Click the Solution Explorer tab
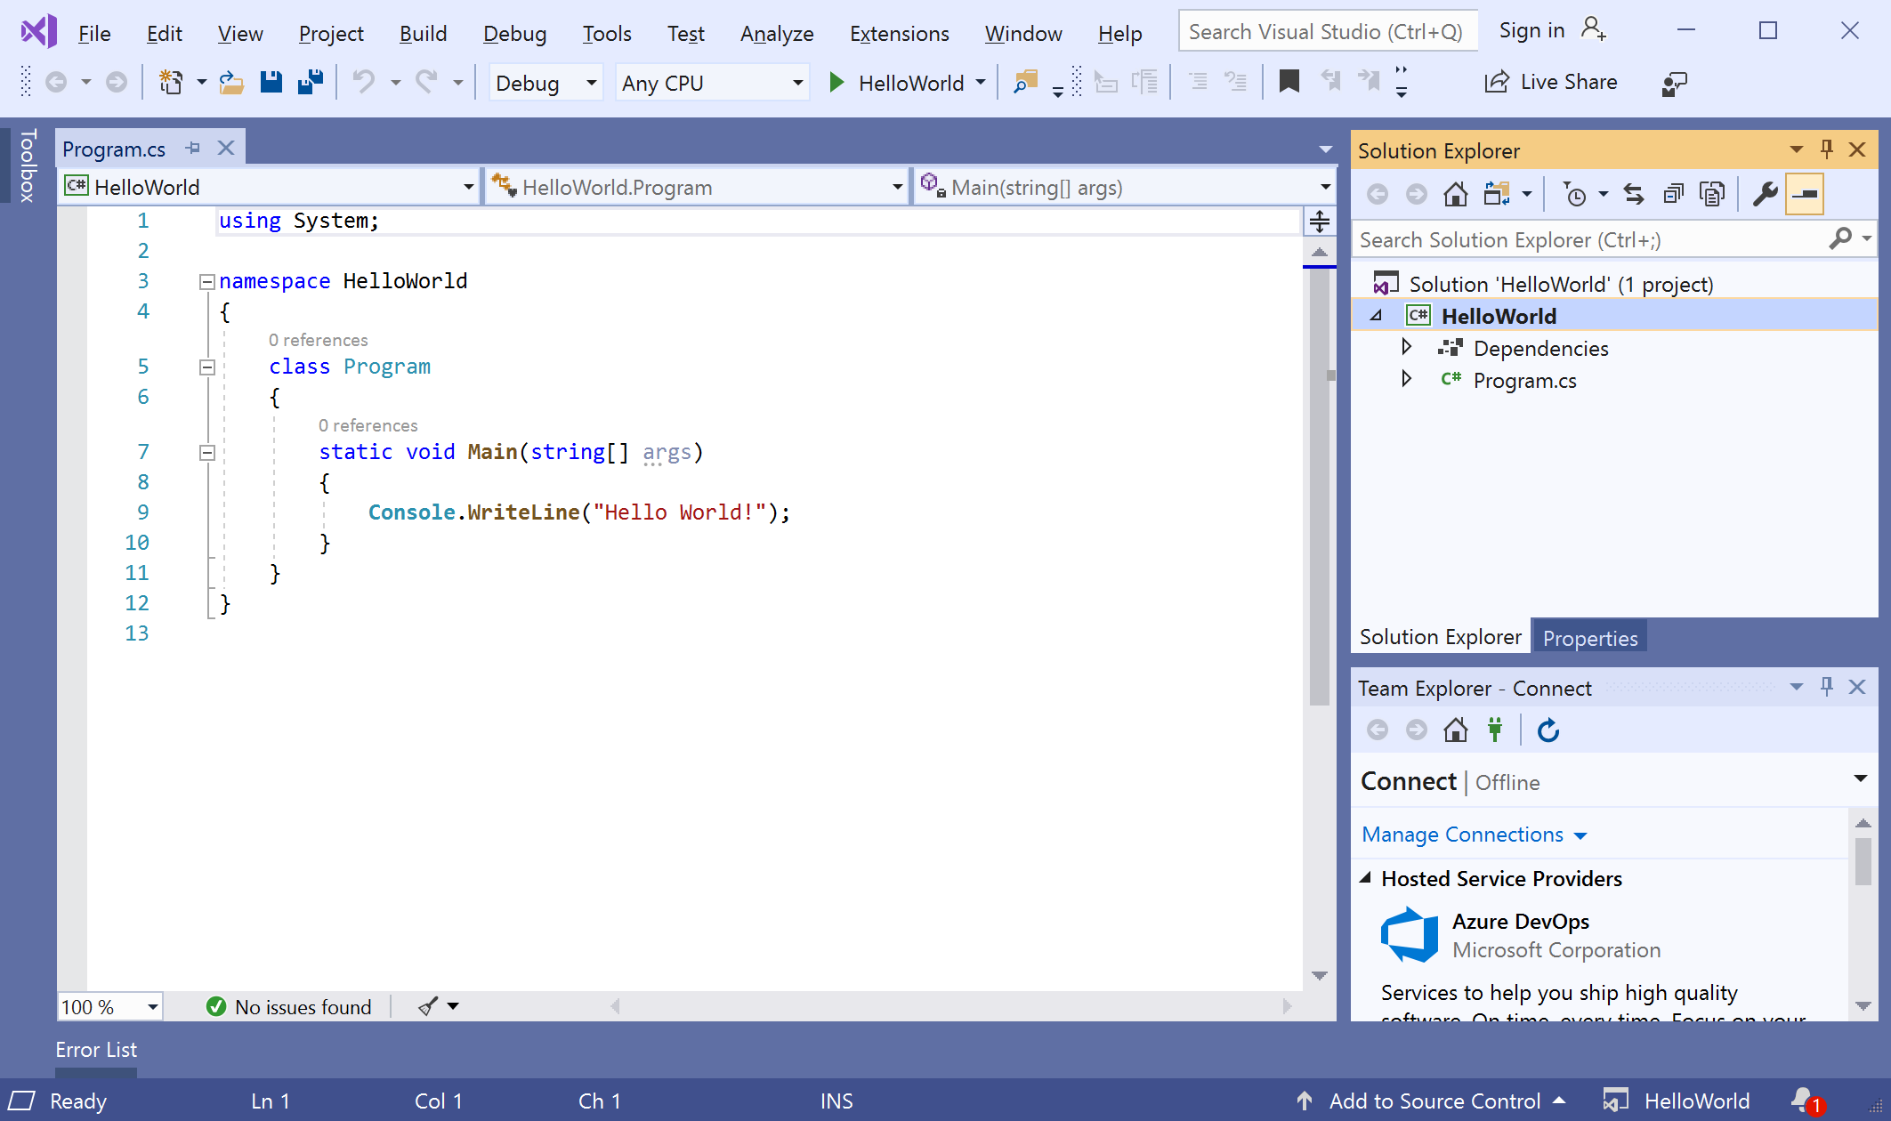 (x=1439, y=637)
